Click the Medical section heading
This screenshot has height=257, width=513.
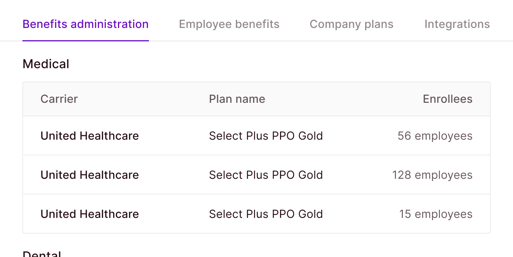(46, 64)
